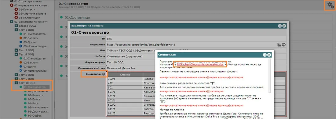Select account cell 422

pyautogui.click(x=125, y=83)
